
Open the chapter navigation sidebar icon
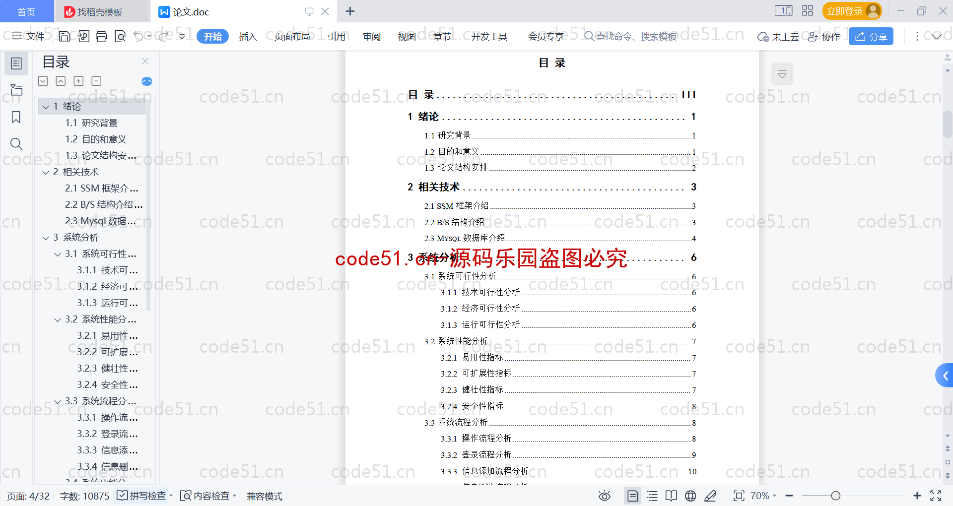pos(16,90)
